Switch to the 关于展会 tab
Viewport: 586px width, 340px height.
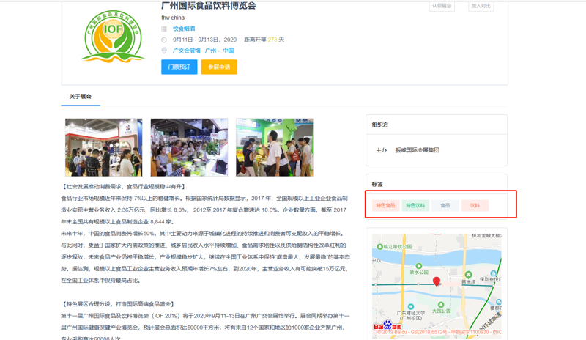(81, 97)
